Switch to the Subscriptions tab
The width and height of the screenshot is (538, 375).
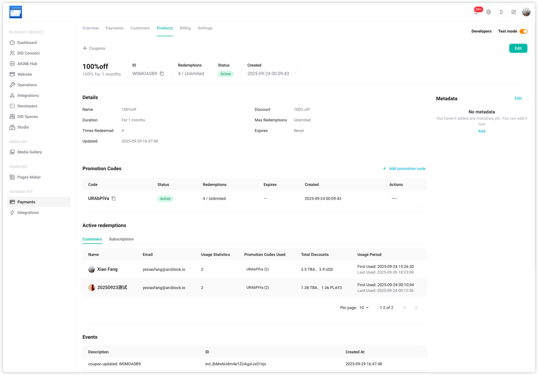point(121,239)
